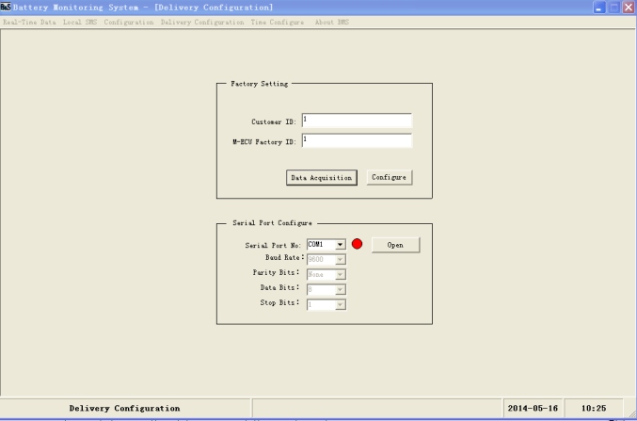Open the Real-Time Data menu

coord(28,22)
